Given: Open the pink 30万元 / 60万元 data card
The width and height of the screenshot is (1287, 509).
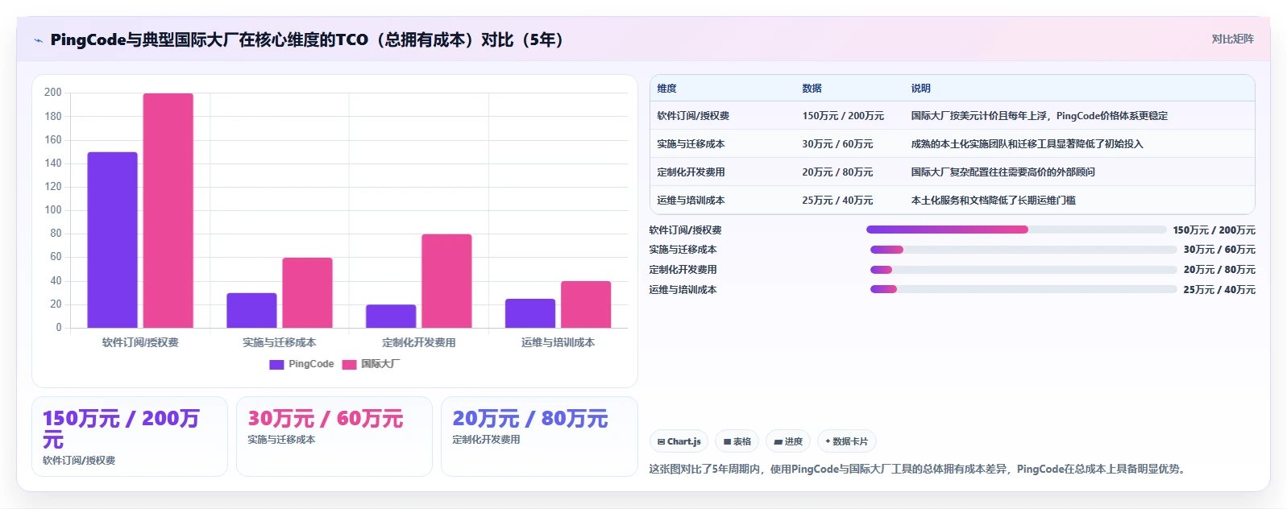Looking at the screenshot, I should [x=334, y=437].
